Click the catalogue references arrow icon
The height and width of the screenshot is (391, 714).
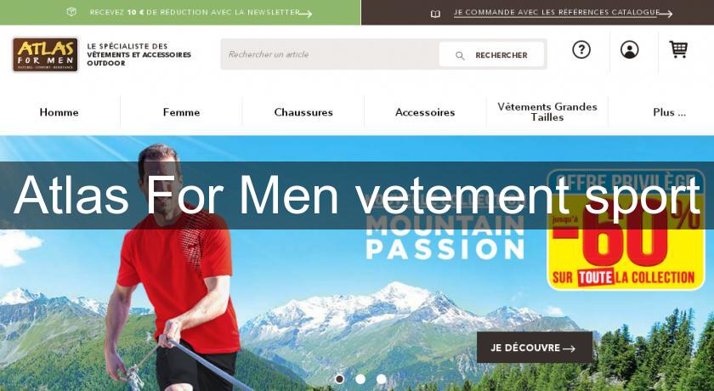point(666,14)
